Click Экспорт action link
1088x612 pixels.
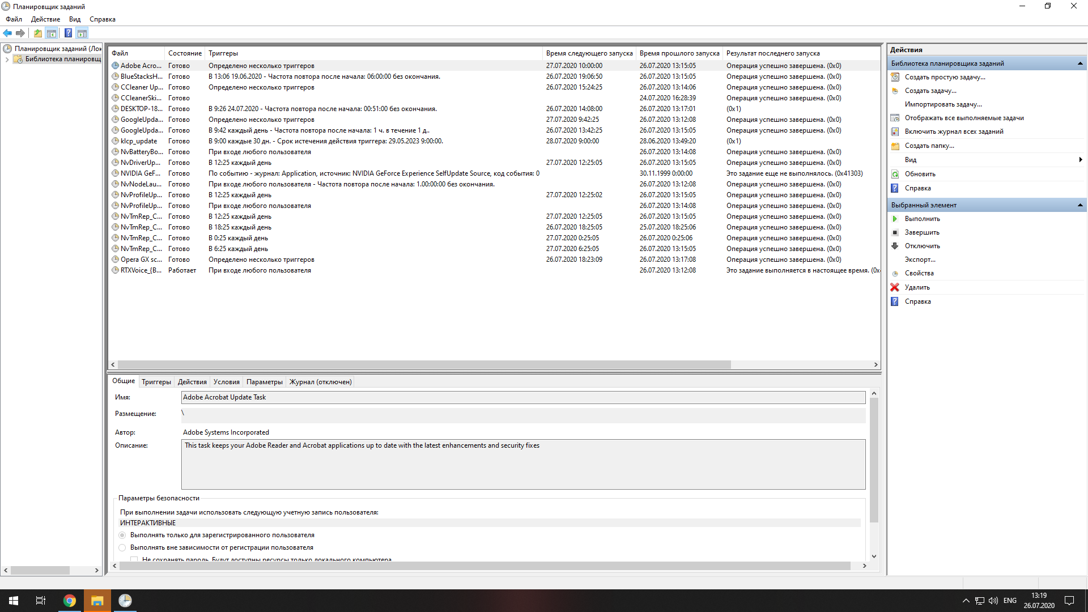(x=920, y=260)
